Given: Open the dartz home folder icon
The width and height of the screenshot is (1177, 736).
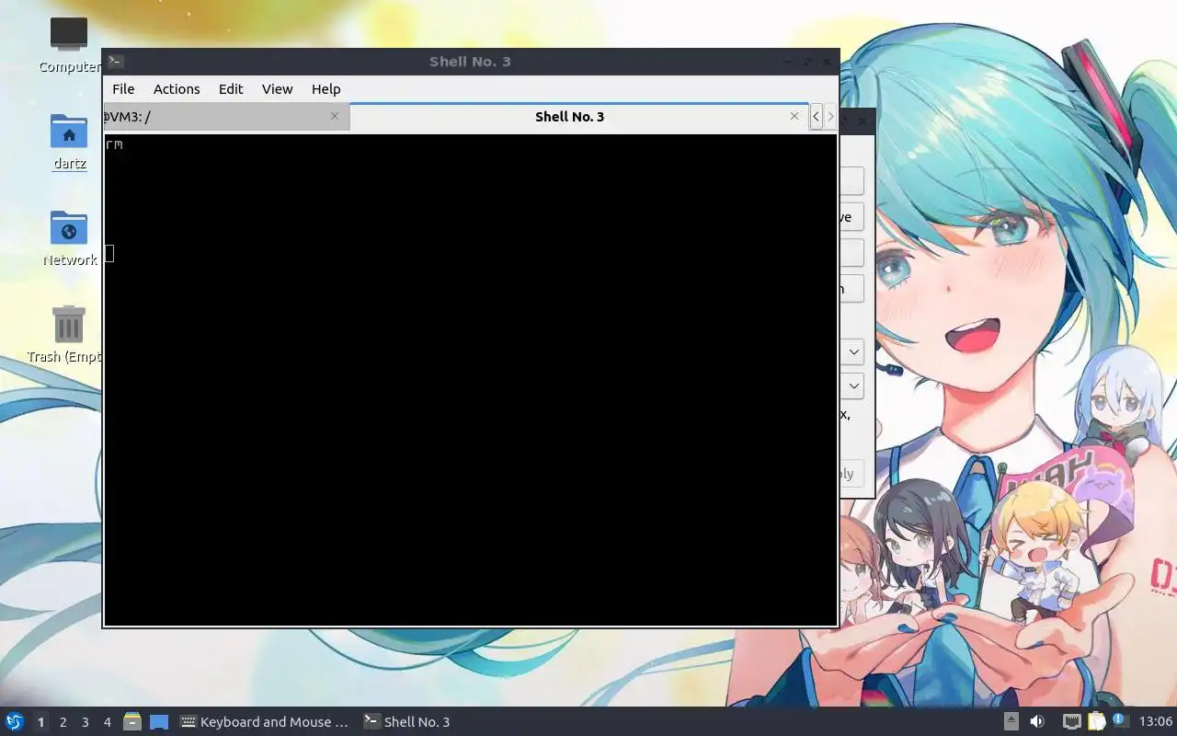Looking at the screenshot, I should pos(69,142).
